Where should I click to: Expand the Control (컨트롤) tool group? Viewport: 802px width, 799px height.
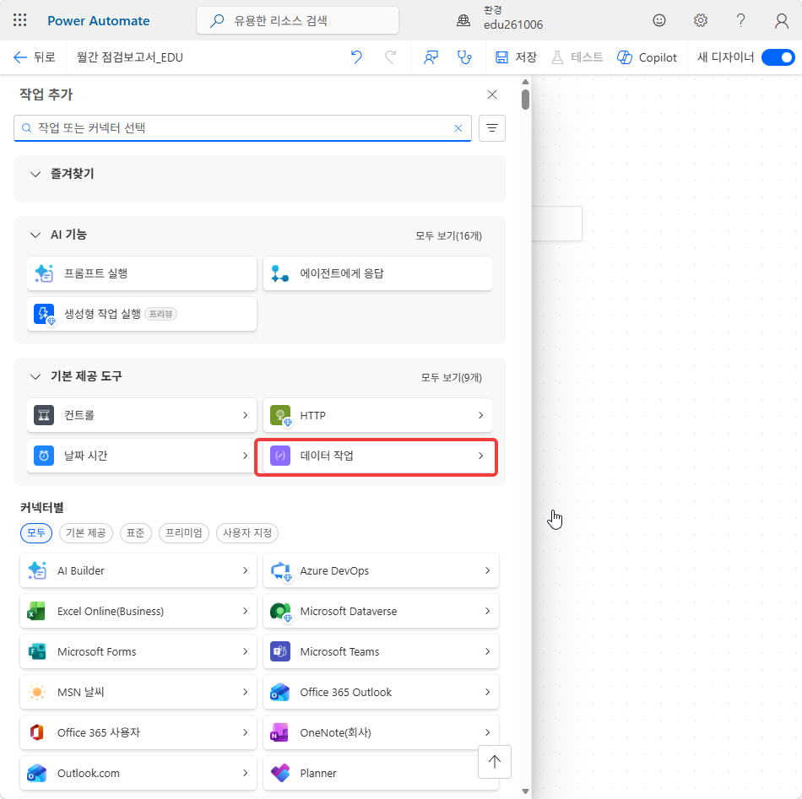tap(142, 415)
